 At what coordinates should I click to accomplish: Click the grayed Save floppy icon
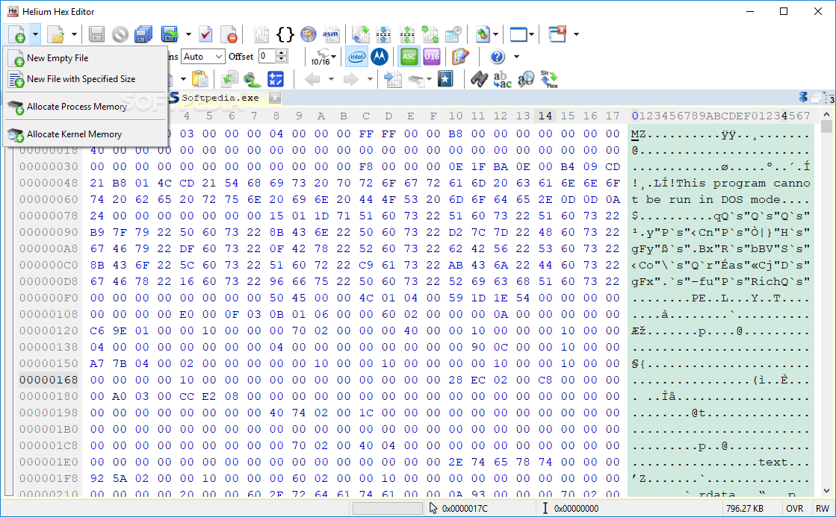(96, 34)
